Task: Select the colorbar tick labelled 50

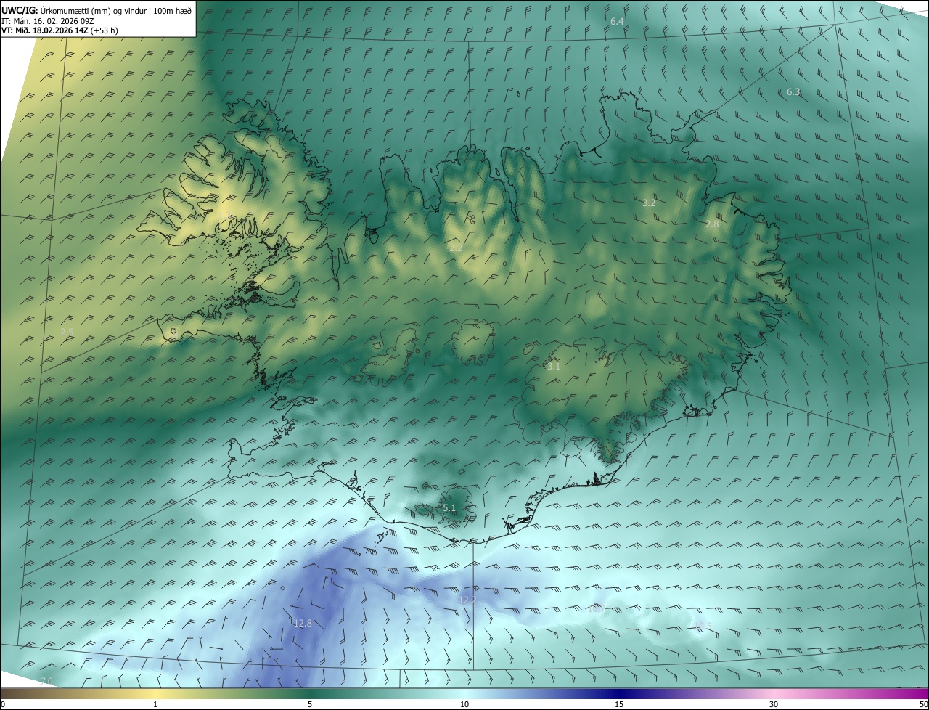Action: [924, 704]
